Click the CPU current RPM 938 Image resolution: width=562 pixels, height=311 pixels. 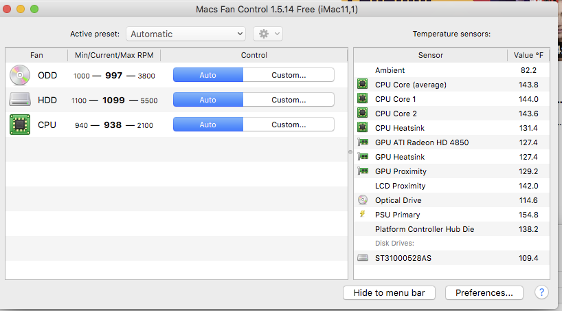113,125
